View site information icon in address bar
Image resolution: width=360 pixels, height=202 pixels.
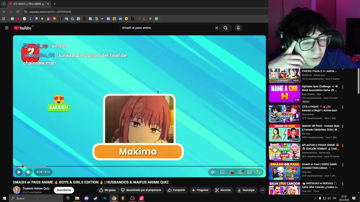pyautogui.click(x=26, y=12)
